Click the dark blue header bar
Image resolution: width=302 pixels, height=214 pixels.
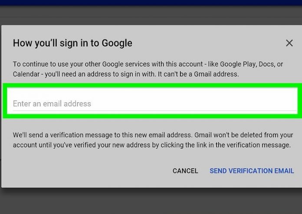[151, 3]
